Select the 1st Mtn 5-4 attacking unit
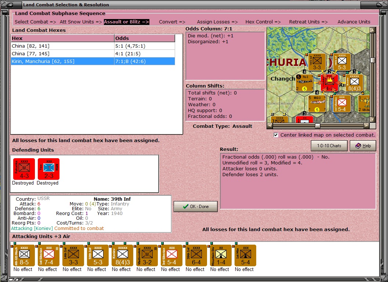The image size is (388, 282). click(x=245, y=255)
